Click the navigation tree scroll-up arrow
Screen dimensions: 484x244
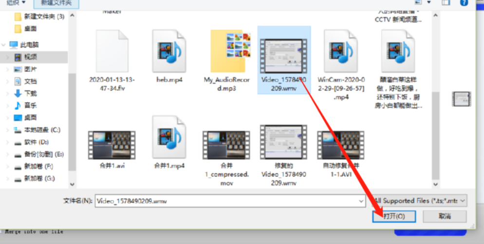coord(72,15)
